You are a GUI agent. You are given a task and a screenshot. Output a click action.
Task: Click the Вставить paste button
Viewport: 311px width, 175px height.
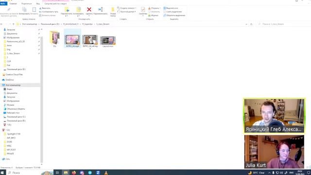point(34,11)
